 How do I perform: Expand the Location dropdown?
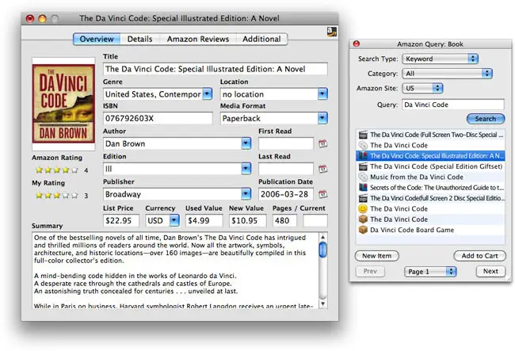point(322,94)
